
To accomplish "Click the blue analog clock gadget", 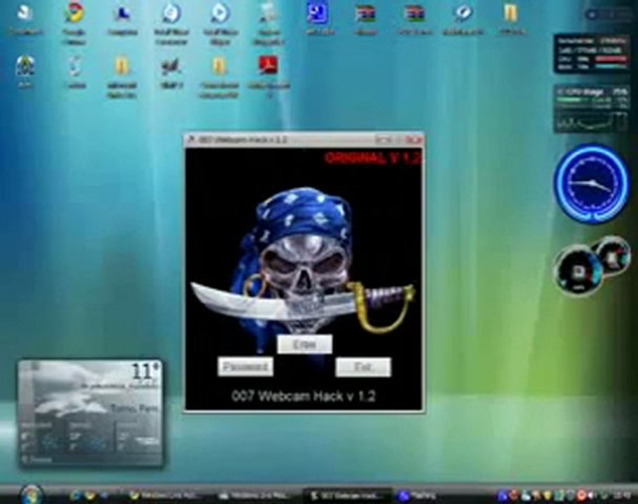I will [x=592, y=184].
